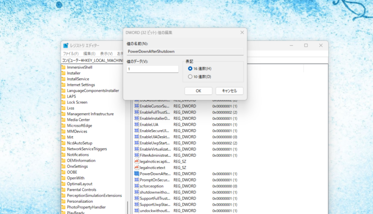Click the scforceoption DWORD value icon
This screenshot has width=373, height=214.
136,186
